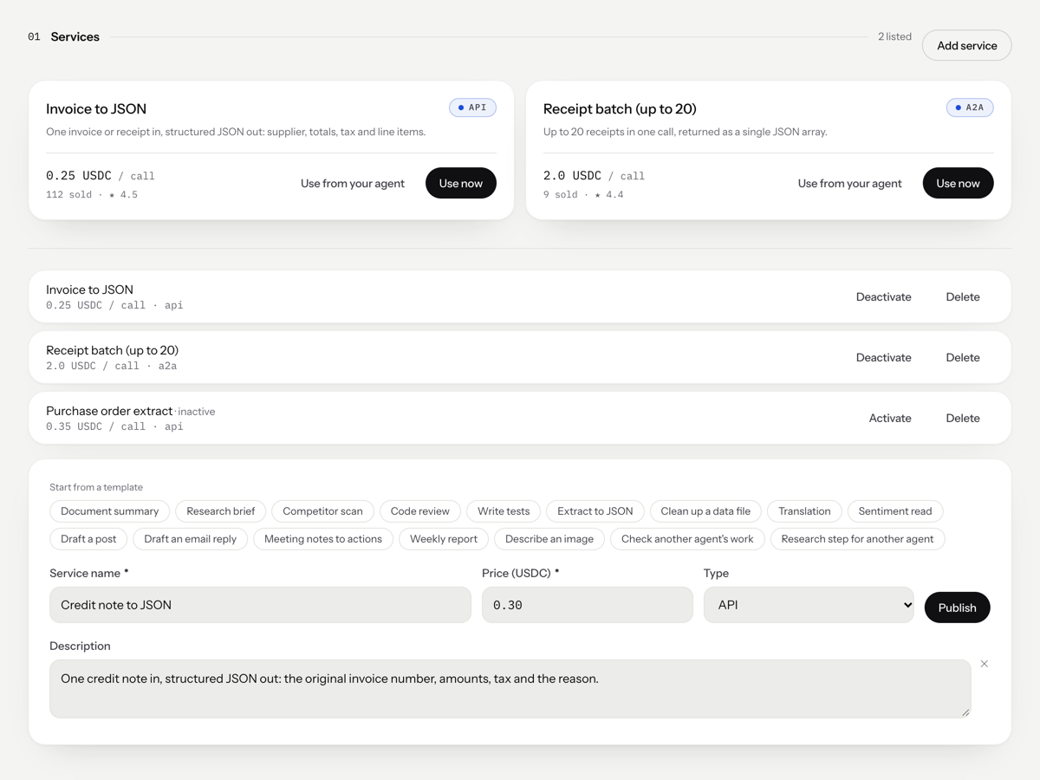Viewport: 1040px width, 780px height.
Task: Select the Sentiment read template
Action: pos(895,511)
